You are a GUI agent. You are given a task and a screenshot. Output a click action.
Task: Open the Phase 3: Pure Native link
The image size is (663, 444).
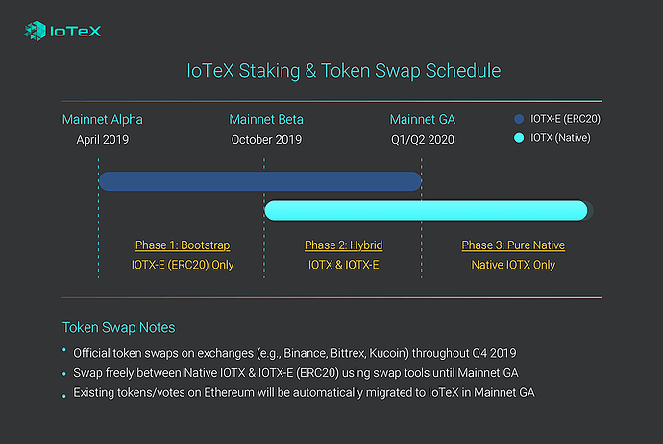(513, 245)
